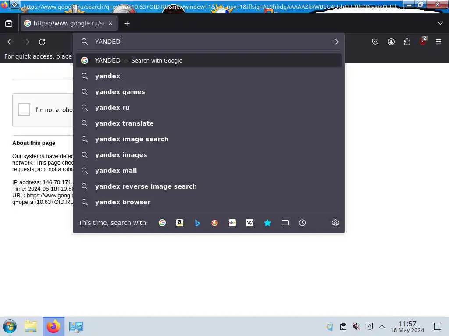Go back with the browser back arrow
This screenshot has width=449, height=336.
(x=11, y=42)
